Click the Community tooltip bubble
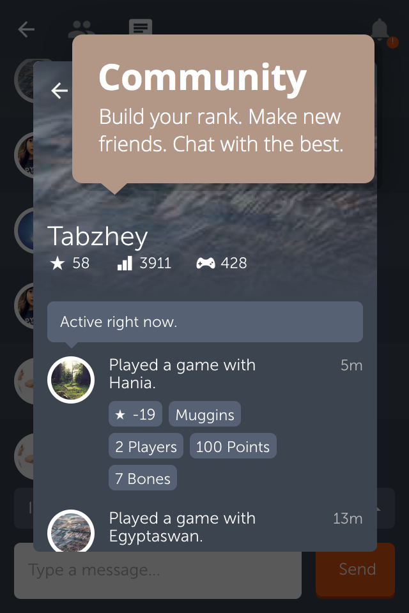Image resolution: width=409 pixels, height=613 pixels. click(x=223, y=109)
